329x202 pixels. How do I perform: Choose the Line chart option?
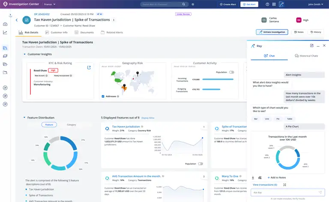(267, 119)
